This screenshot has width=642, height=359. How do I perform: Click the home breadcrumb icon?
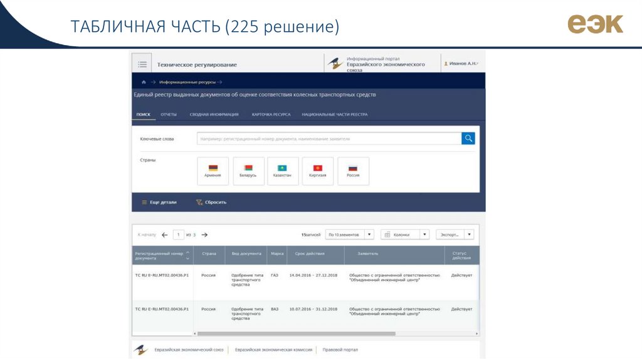pyautogui.click(x=144, y=82)
